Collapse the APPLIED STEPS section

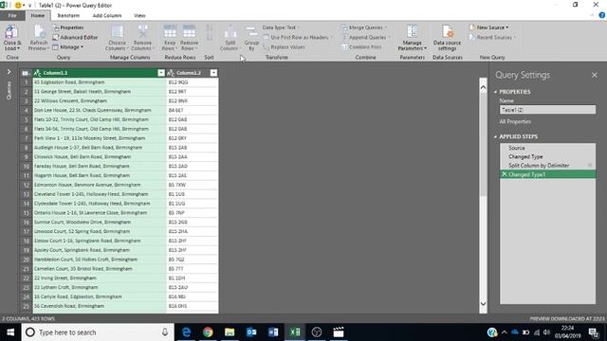[x=495, y=136]
